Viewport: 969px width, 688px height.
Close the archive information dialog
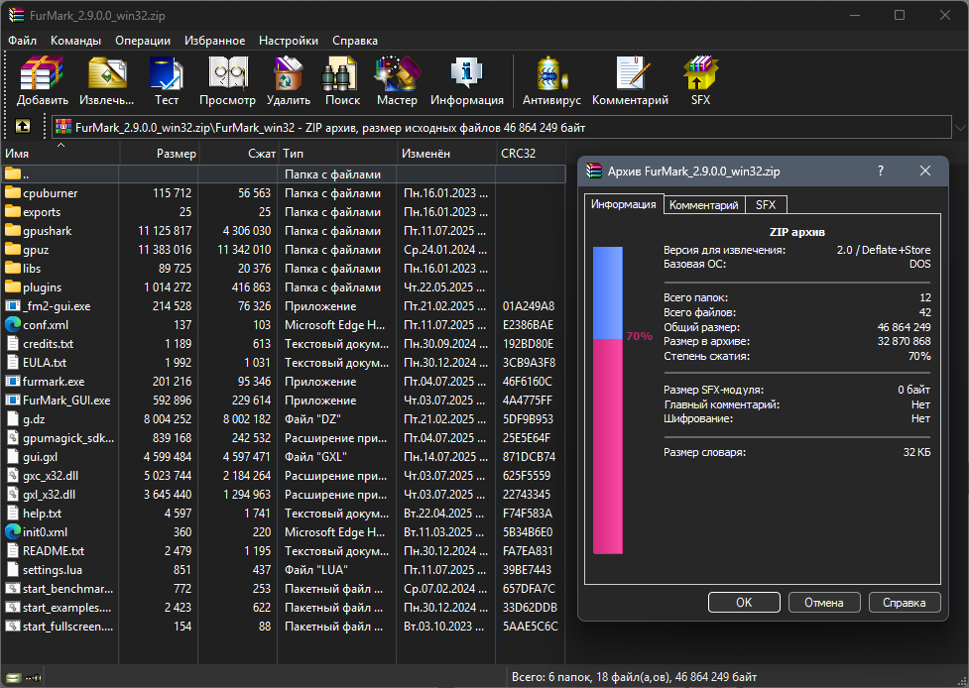point(925,172)
